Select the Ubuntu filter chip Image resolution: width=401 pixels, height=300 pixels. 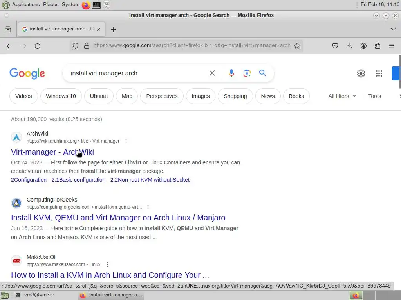[99, 96]
